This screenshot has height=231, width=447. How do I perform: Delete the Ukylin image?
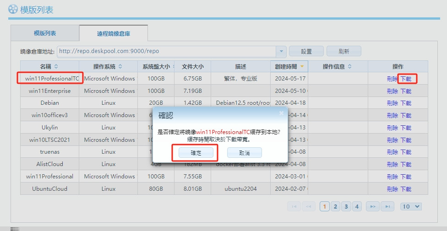click(392, 128)
